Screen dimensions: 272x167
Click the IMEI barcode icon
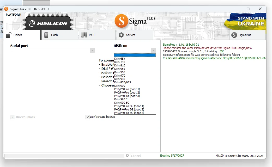pos(84,35)
